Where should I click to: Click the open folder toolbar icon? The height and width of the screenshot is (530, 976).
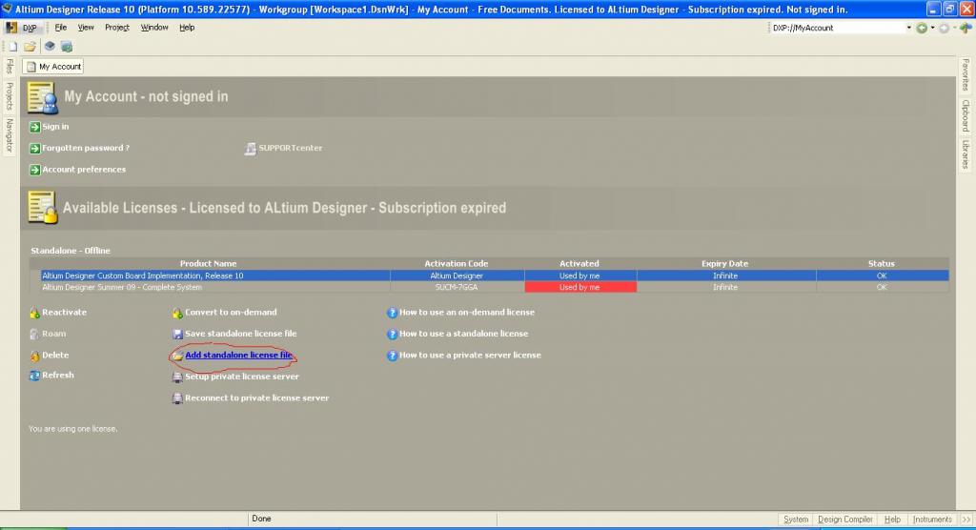[x=30, y=47]
